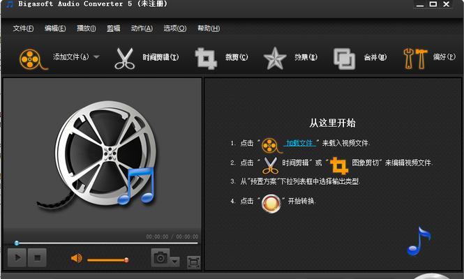Open the 选项(O) menu
Viewport: 464px width, 279px height.
pos(175,29)
